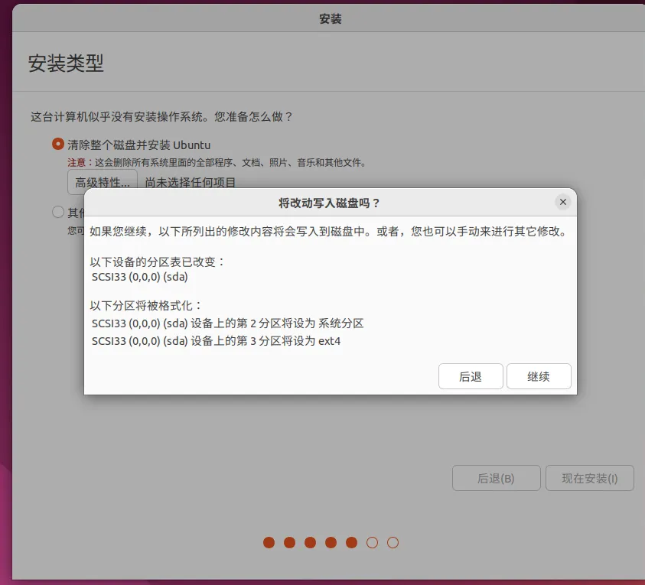Click the 继续 button in the dialog
This screenshot has width=645, height=585.
pos(539,376)
